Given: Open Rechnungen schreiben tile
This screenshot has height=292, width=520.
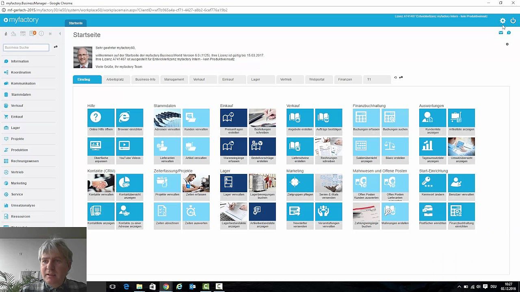Looking at the screenshot, I should [329, 150].
